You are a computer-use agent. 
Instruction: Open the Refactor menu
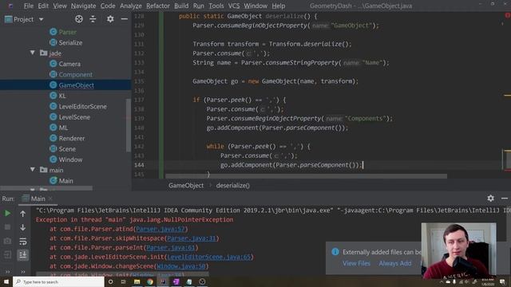[x=158, y=6]
